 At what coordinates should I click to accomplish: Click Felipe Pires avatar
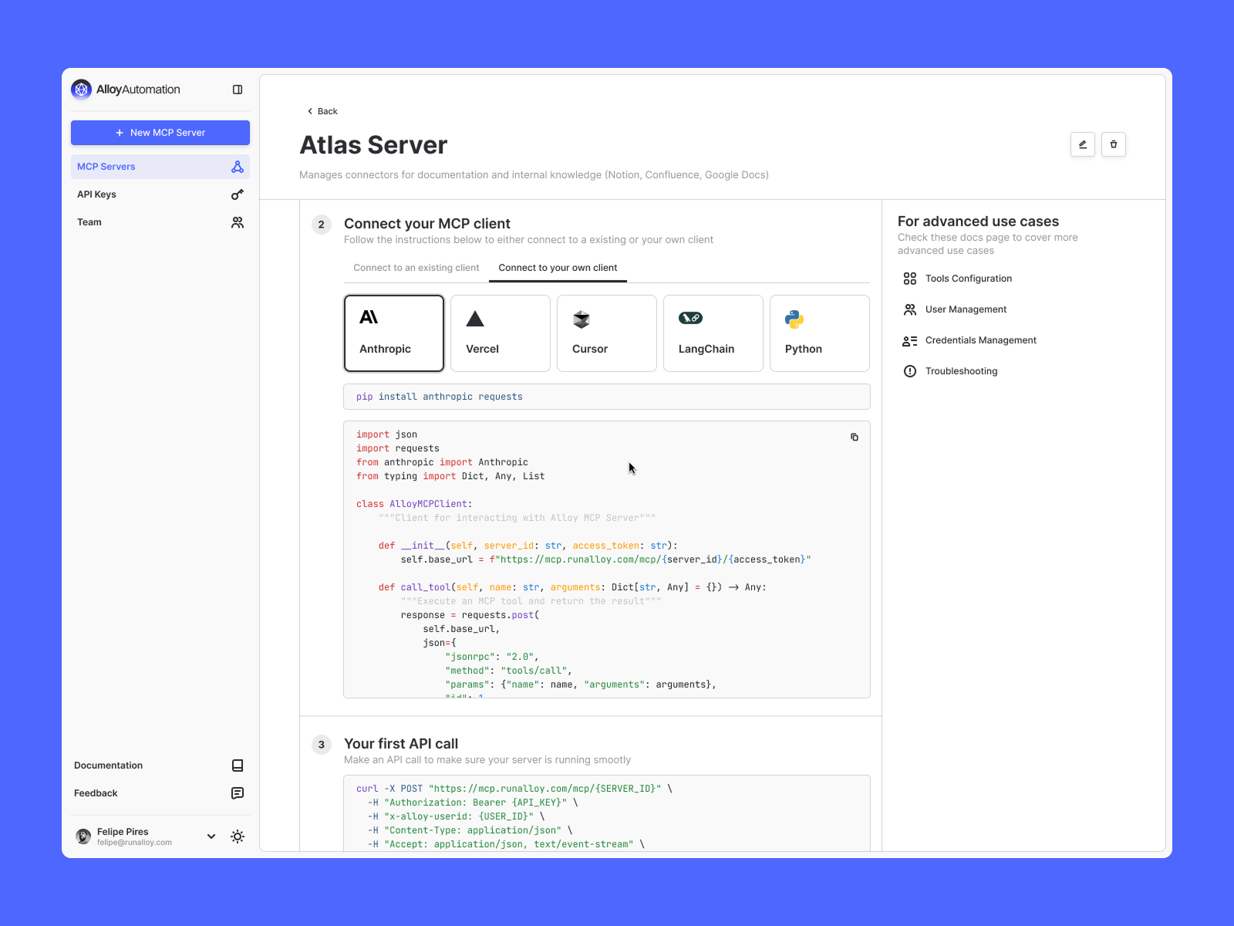83,836
